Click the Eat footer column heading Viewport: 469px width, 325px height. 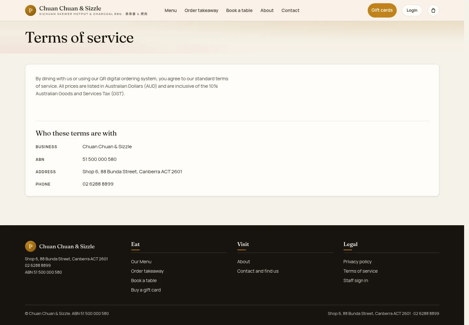click(x=135, y=244)
